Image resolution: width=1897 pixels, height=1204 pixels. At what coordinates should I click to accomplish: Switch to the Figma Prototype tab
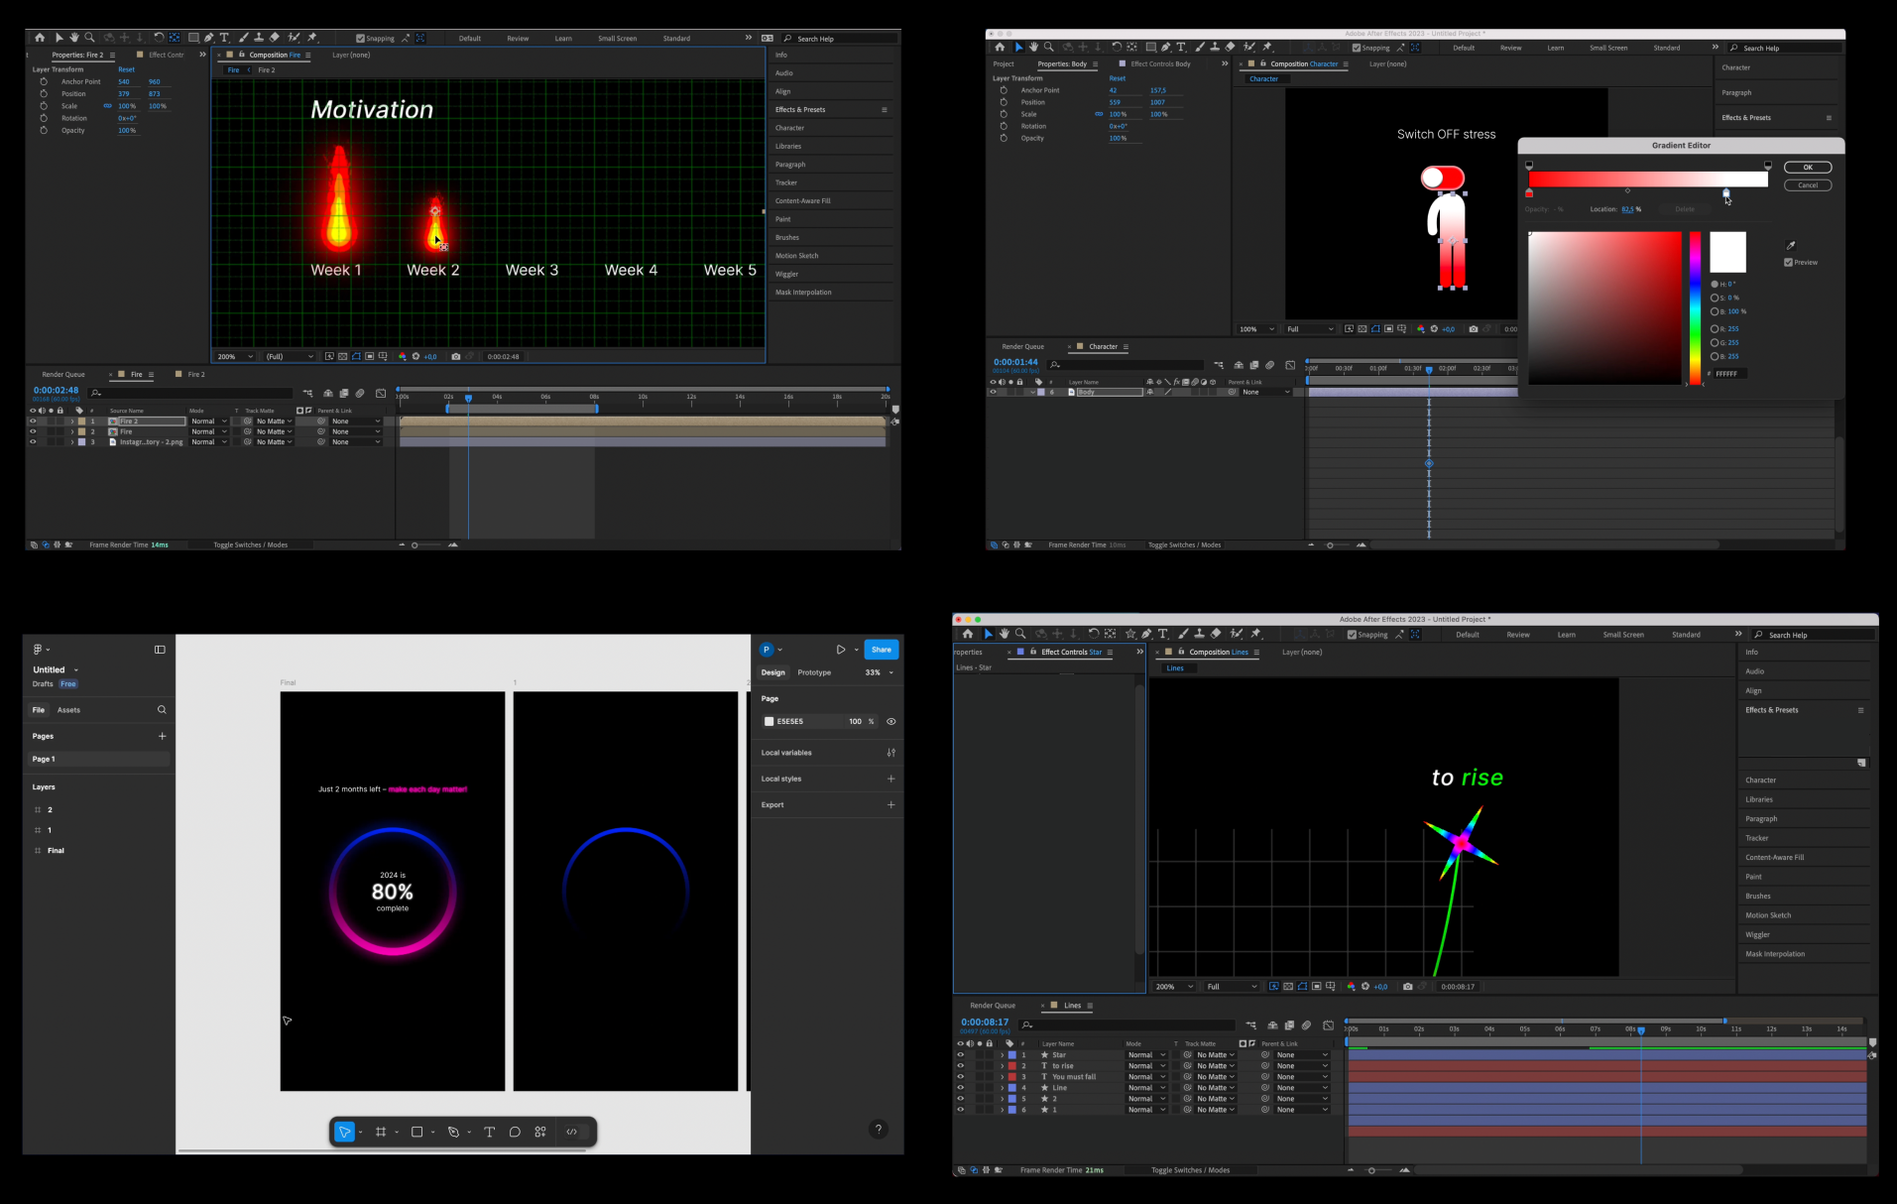[x=814, y=672]
